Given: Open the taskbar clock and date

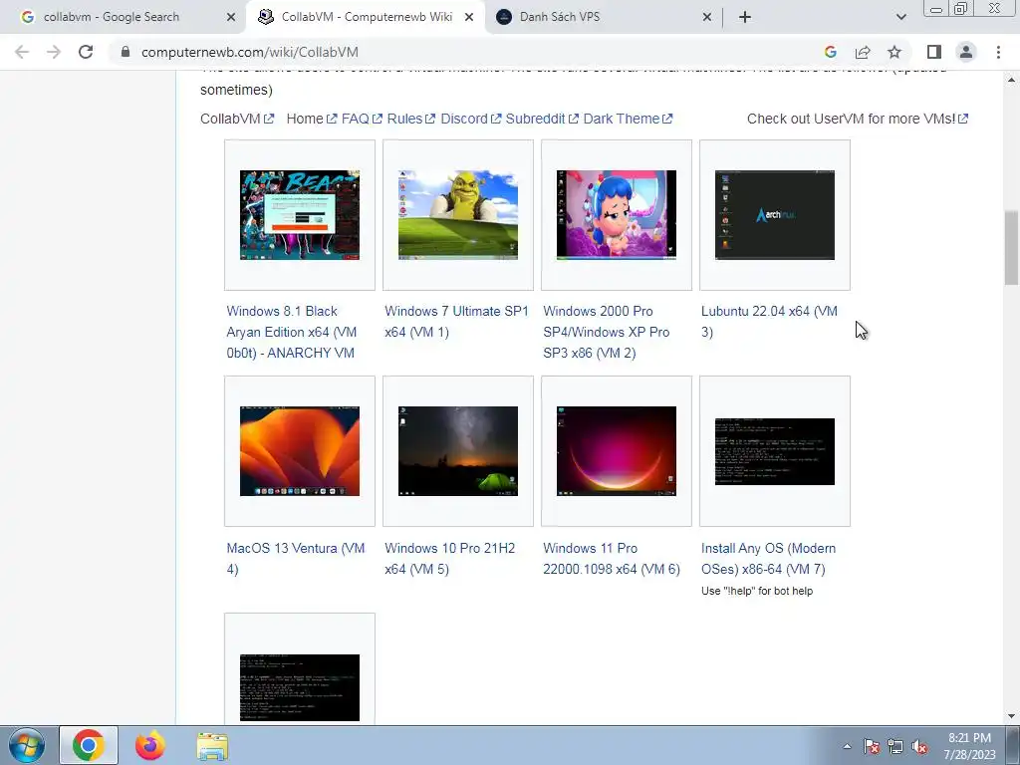Looking at the screenshot, I should coord(969,746).
